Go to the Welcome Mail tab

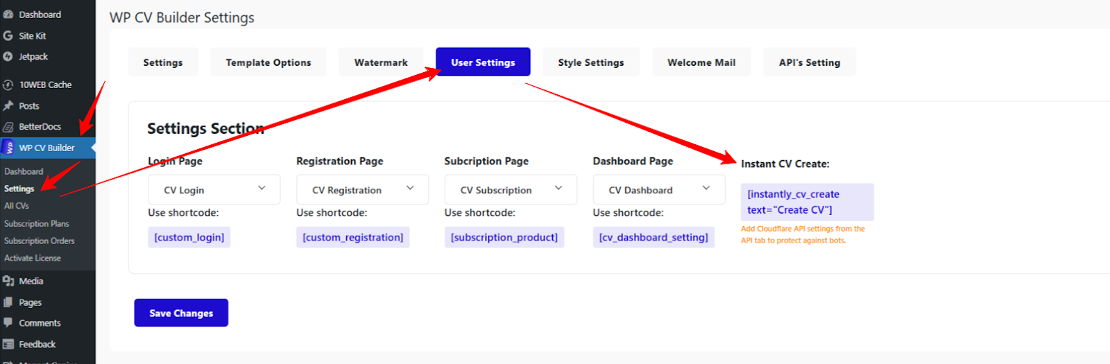pos(701,62)
